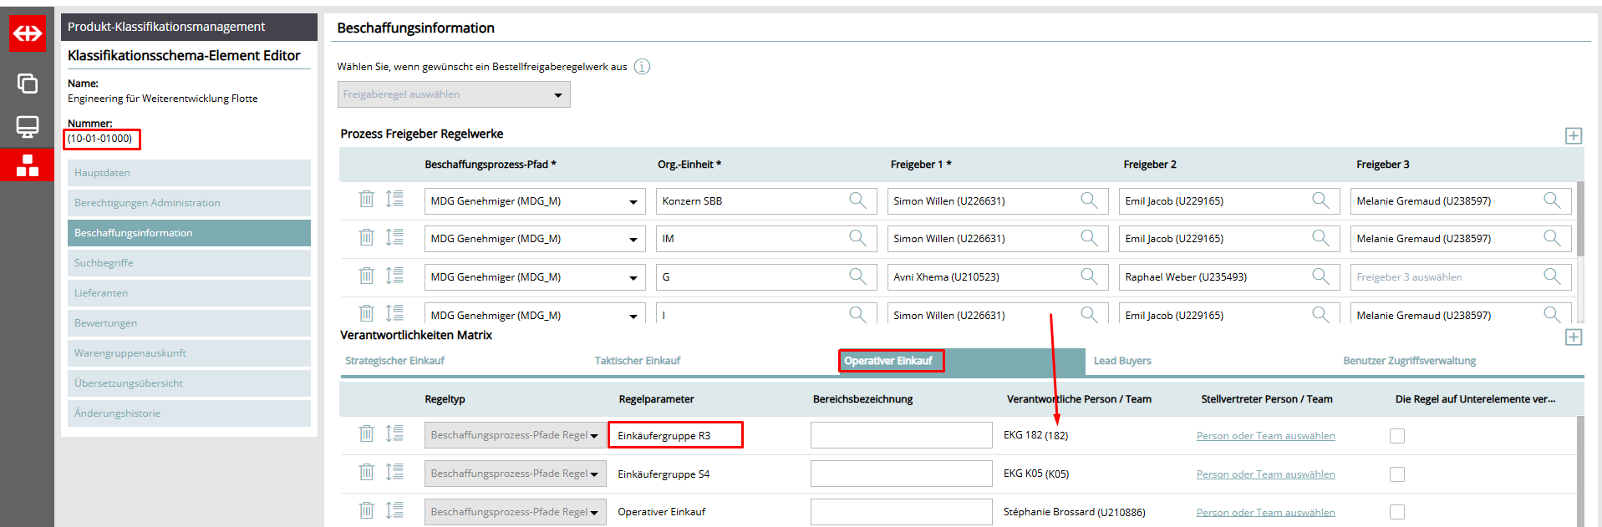Add a new Prozess Freigeber Regelwerke row
This screenshot has width=1602, height=527.
[x=1573, y=135]
